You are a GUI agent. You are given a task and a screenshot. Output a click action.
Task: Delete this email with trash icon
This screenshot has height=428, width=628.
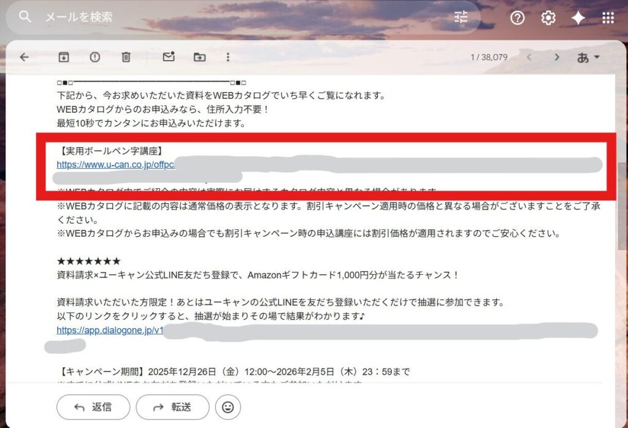pos(126,57)
